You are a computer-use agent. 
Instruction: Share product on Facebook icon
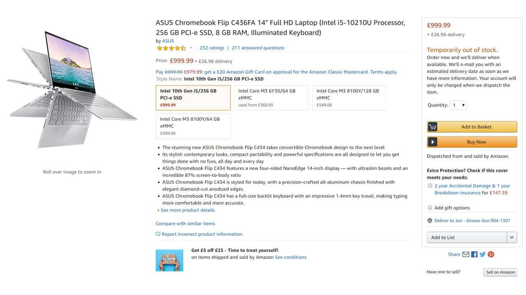(x=474, y=254)
